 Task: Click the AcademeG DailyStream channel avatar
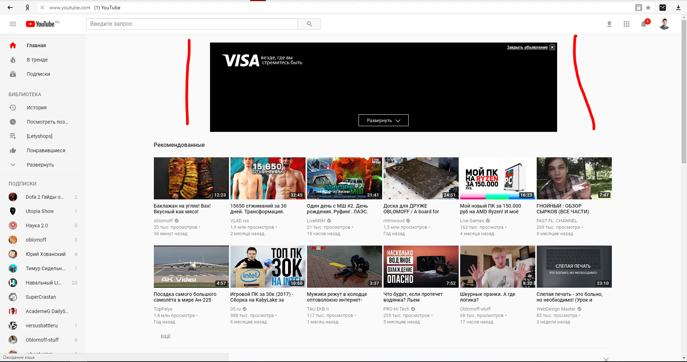click(13, 311)
